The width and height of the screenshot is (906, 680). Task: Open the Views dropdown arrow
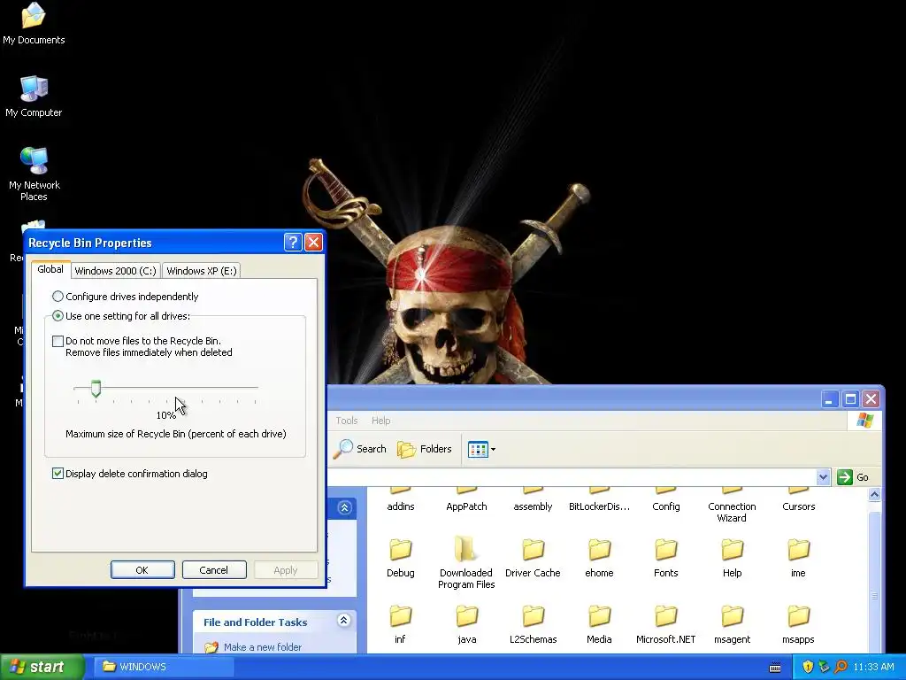tap(493, 449)
